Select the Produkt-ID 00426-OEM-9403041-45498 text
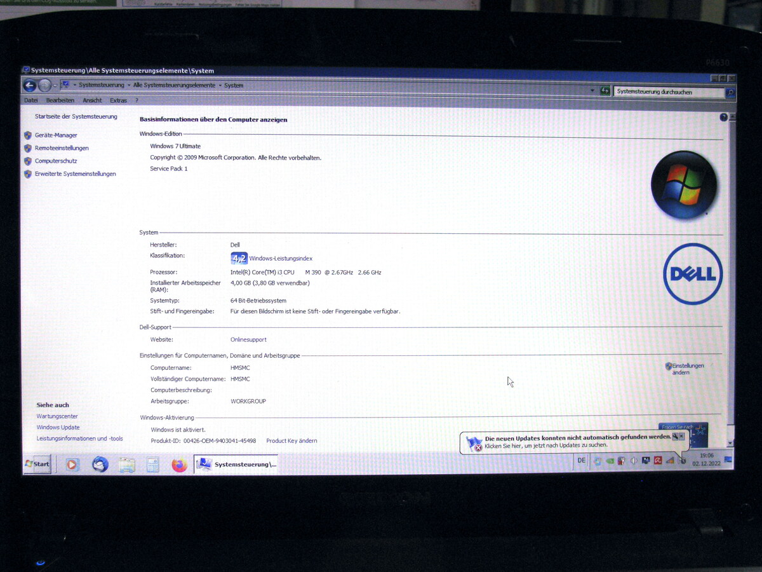This screenshot has width=762, height=572. click(203, 440)
